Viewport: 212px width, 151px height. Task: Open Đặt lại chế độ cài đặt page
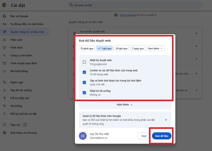click(x=24, y=114)
